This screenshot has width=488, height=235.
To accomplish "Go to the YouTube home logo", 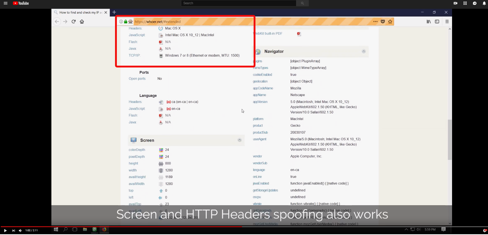I will [x=21, y=3].
